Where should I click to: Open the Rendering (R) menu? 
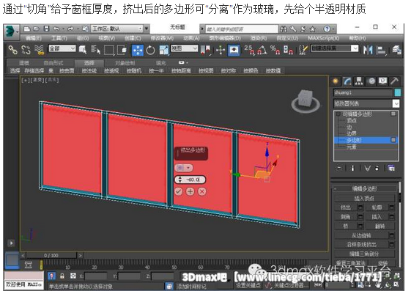coord(259,38)
